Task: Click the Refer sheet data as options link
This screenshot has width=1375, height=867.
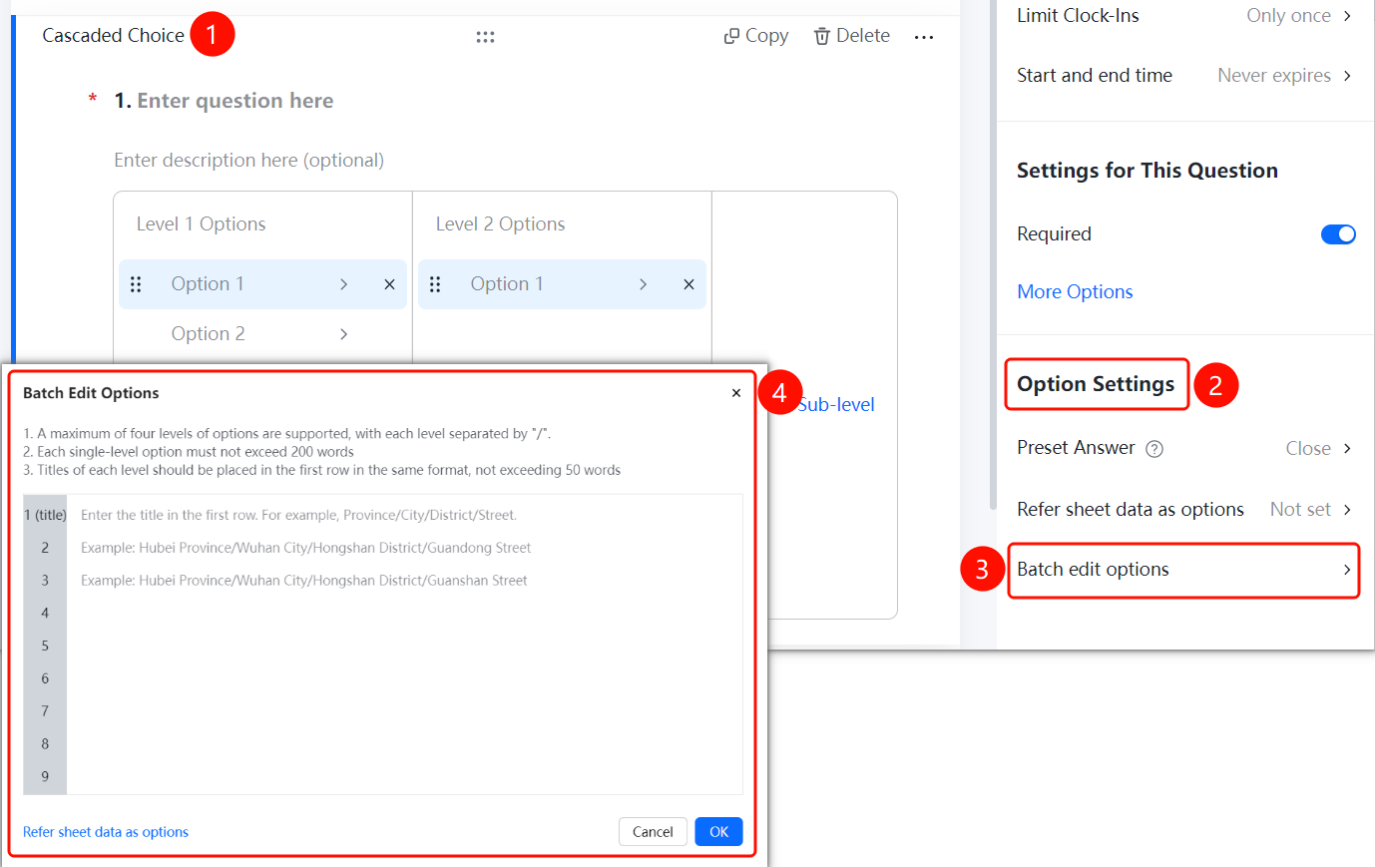Action: pyautogui.click(x=106, y=832)
